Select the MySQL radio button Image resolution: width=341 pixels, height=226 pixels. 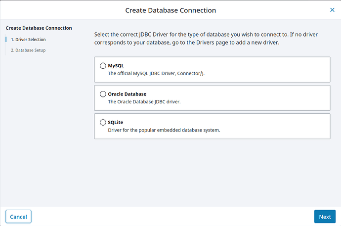103,66
